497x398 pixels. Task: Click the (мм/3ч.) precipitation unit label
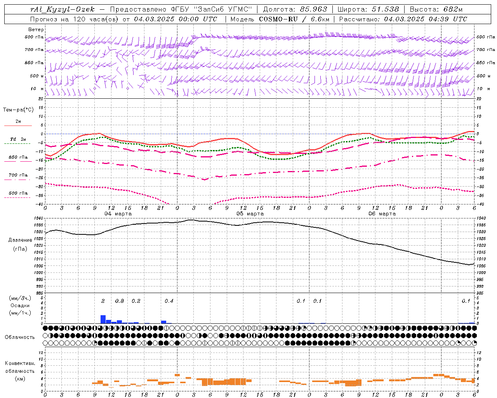[21, 298]
